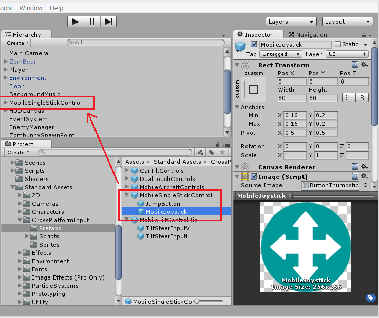379x318 pixels.
Task: Click the R raw edit mode button
Action: [x=362, y=97]
